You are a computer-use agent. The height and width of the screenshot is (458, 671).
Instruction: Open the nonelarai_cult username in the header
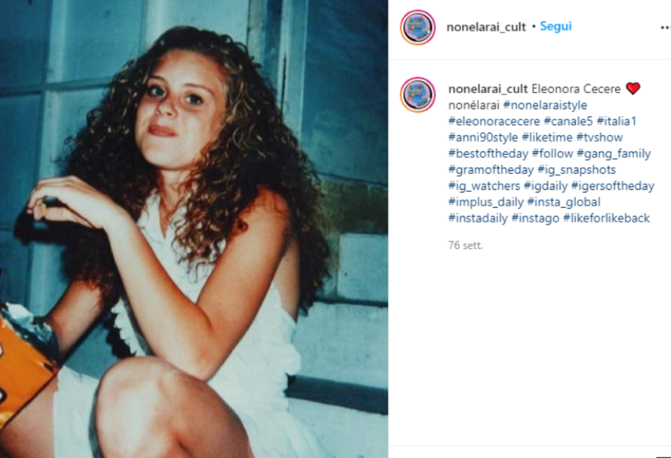(486, 27)
